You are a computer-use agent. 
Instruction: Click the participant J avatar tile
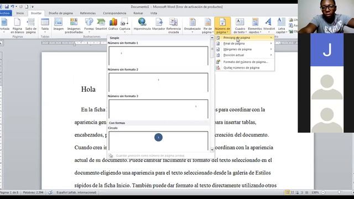(x=327, y=50)
